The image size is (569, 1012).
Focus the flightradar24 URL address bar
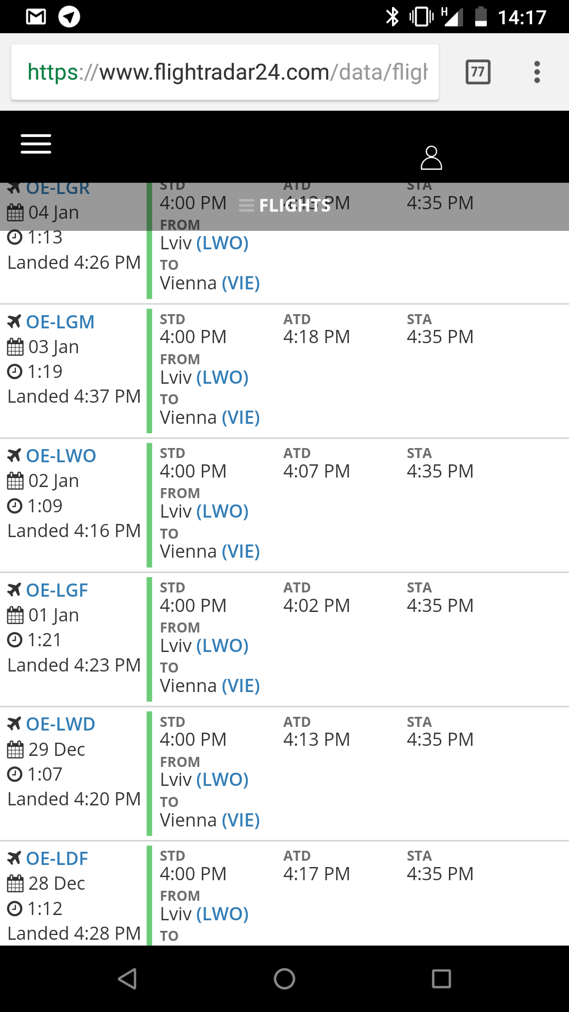(x=227, y=72)
